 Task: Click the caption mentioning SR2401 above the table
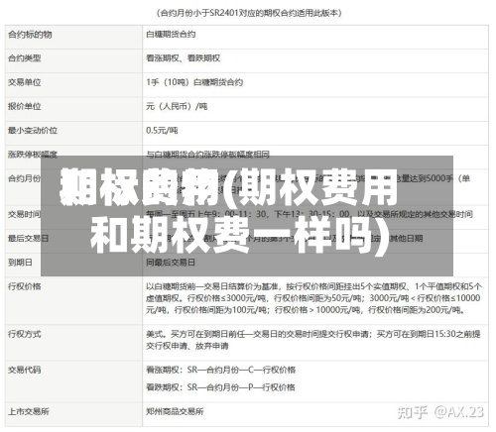click(x=249, y=13)
